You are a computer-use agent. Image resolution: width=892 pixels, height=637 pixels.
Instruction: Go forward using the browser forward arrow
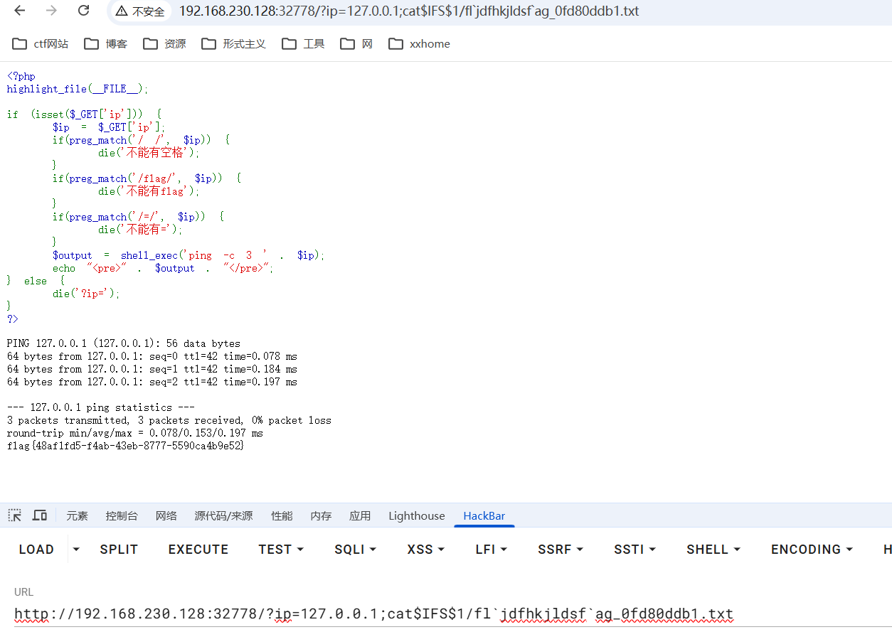[51, 11]
